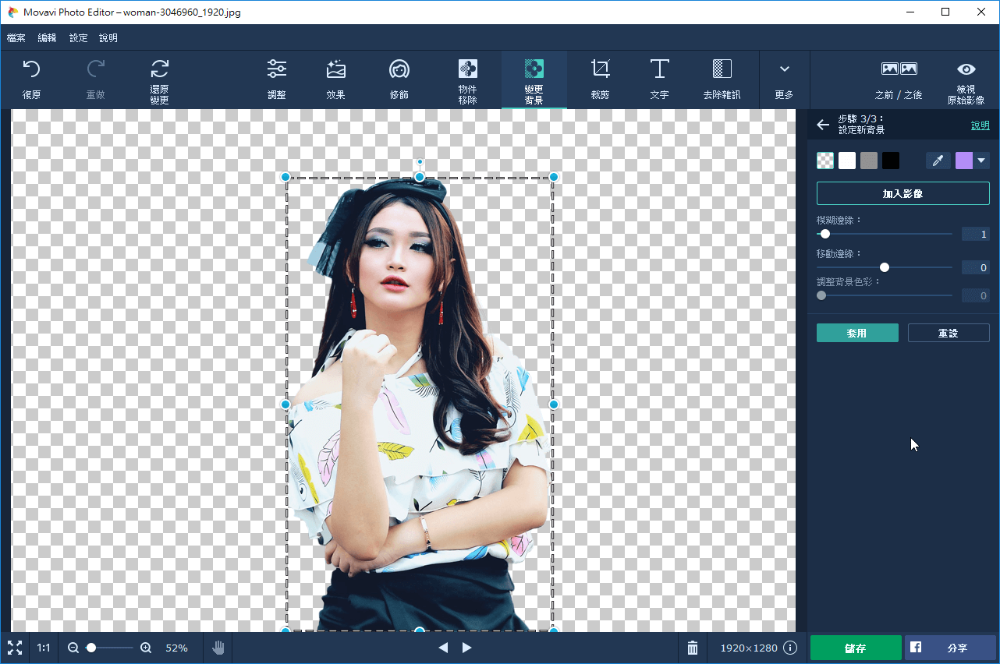Toggle the hand pan tool

tap(218, 648)
